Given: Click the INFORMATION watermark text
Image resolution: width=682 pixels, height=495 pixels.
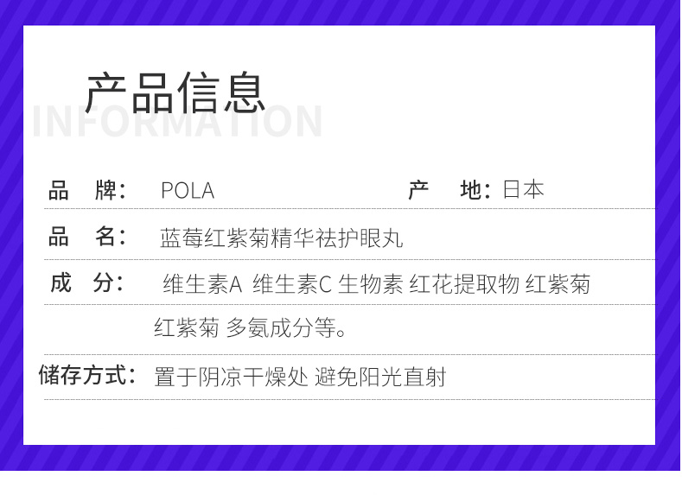Looking at the screenshot, I should [x=177, y=122].
